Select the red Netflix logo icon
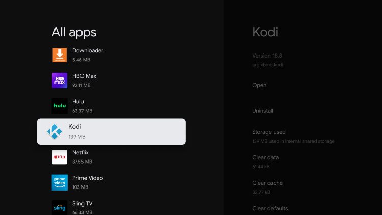Screen dimensions: 382x215 coord(60,157)
